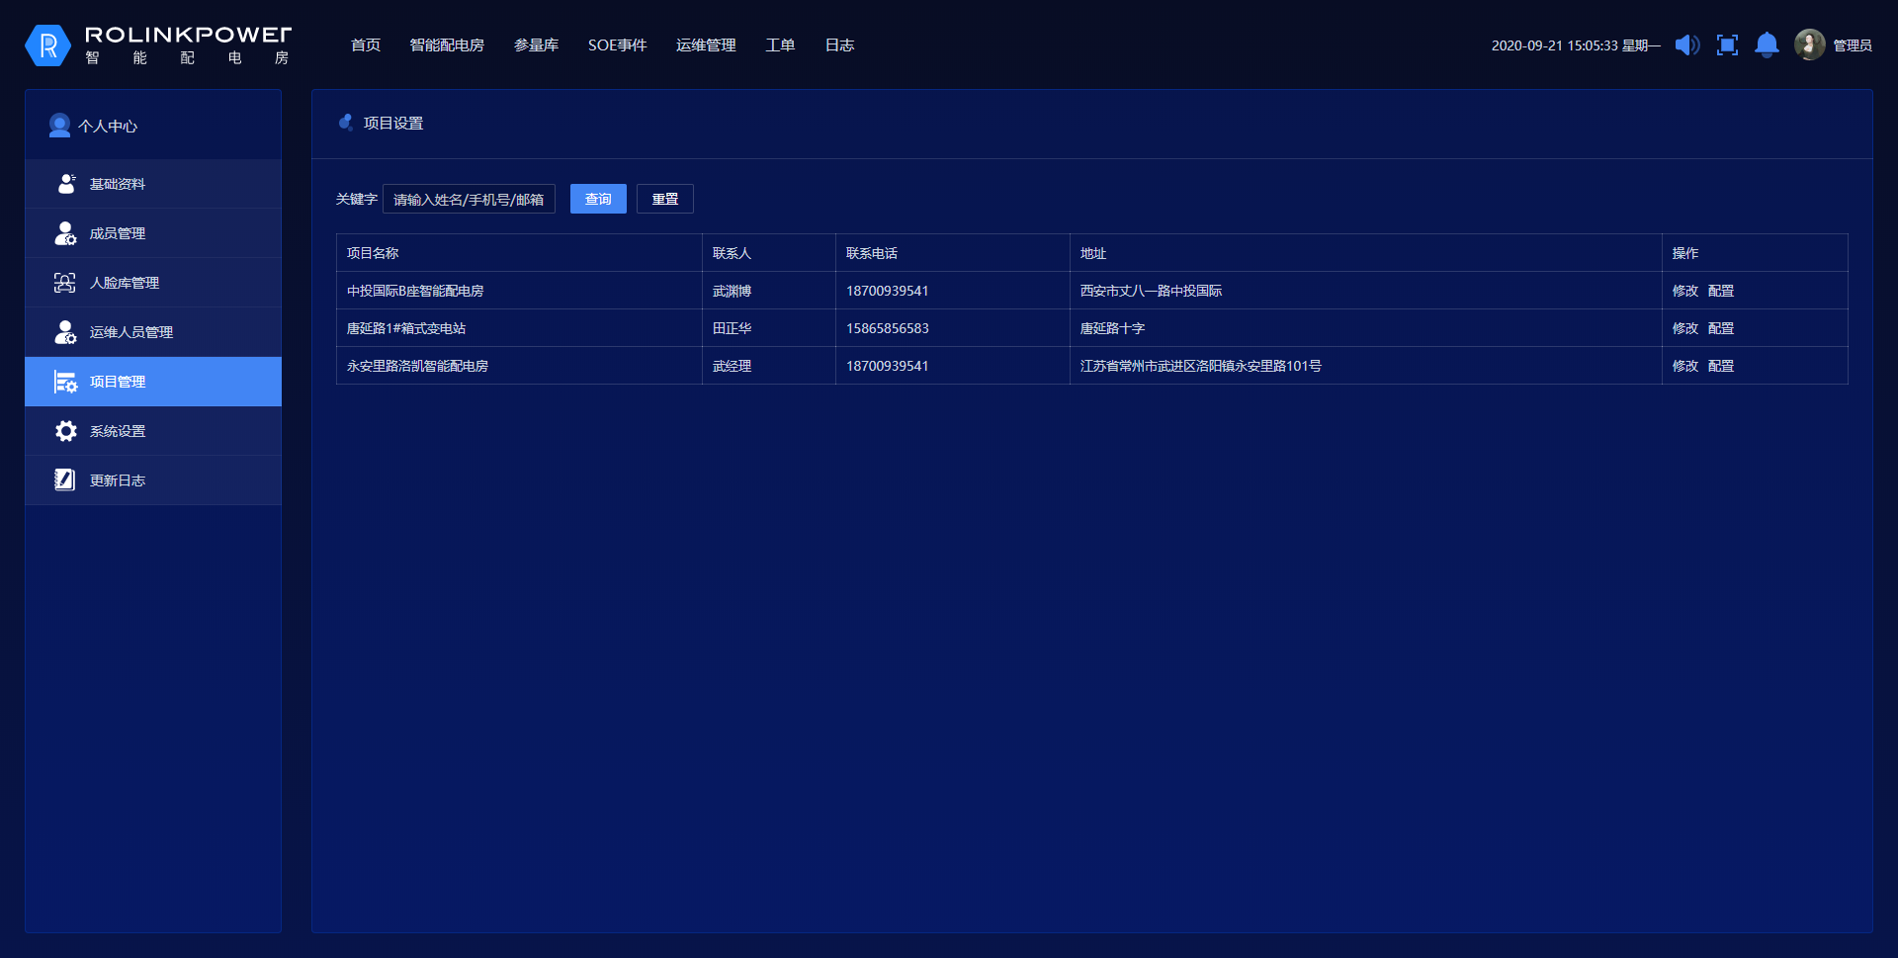Click the date and time display
This screenshot has height=958, width=1898.
pyautogui.click(x=1576, y=45)
